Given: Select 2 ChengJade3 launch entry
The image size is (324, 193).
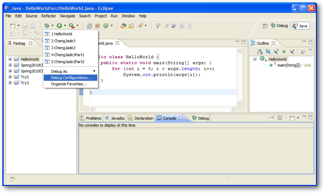Looking at the screenshot, I should 71,41.
